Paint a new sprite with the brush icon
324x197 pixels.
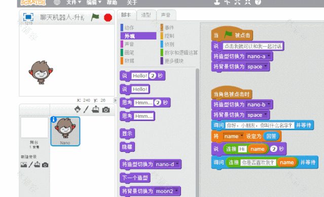pyautogui.click(x=86, y=109)
